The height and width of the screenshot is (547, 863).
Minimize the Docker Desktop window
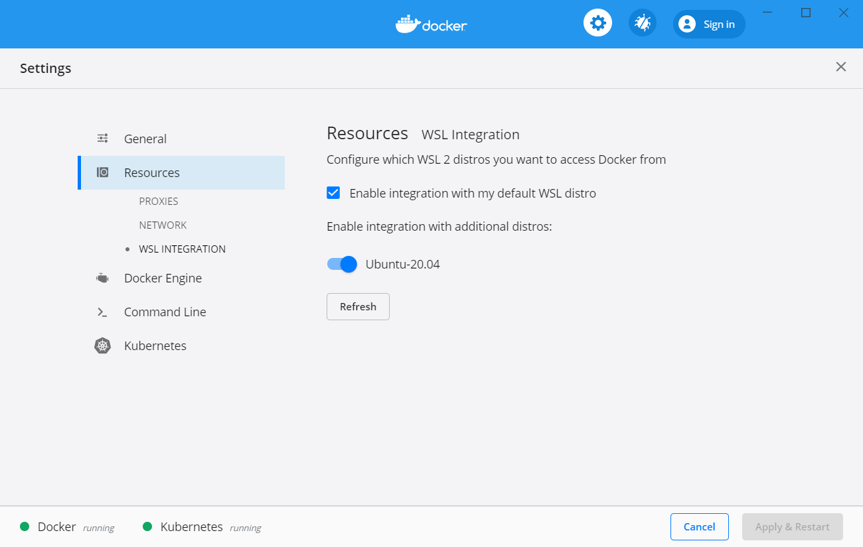(767, 13)
